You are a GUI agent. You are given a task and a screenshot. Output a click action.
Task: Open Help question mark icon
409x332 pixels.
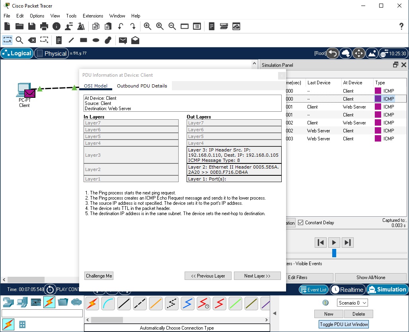pos(401,26)
